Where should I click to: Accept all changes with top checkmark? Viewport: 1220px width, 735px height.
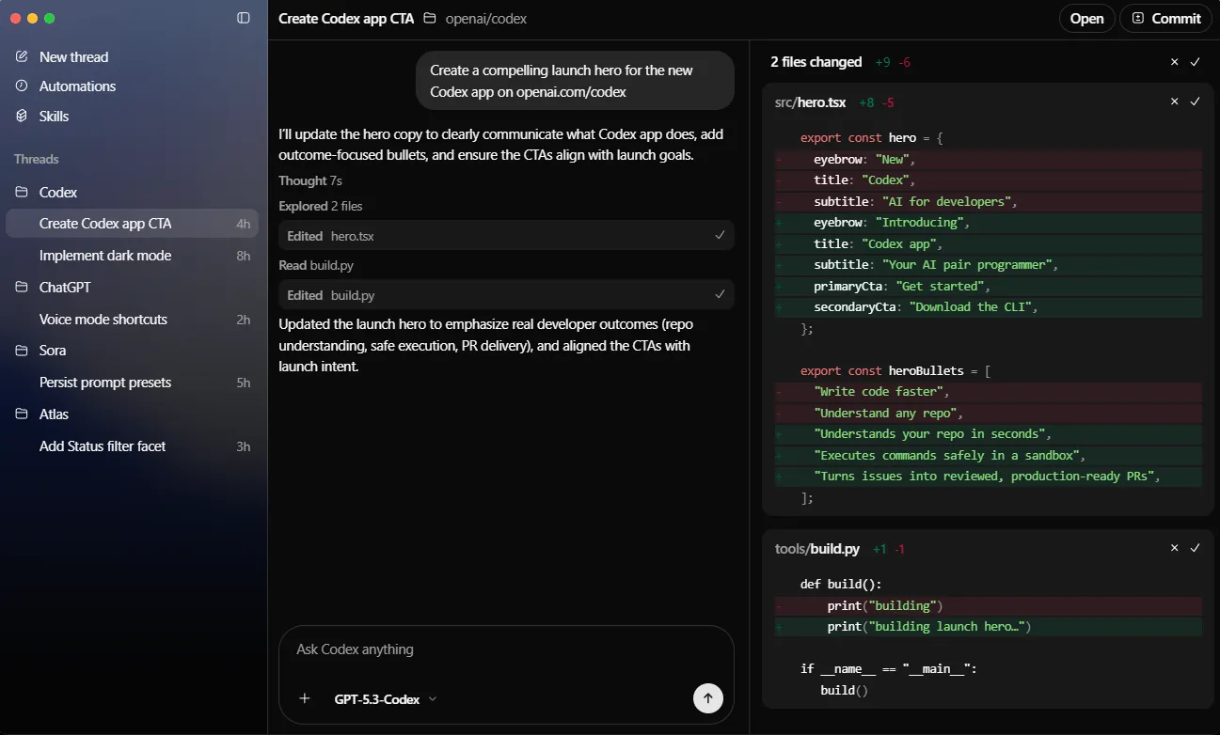point(1195,62)
